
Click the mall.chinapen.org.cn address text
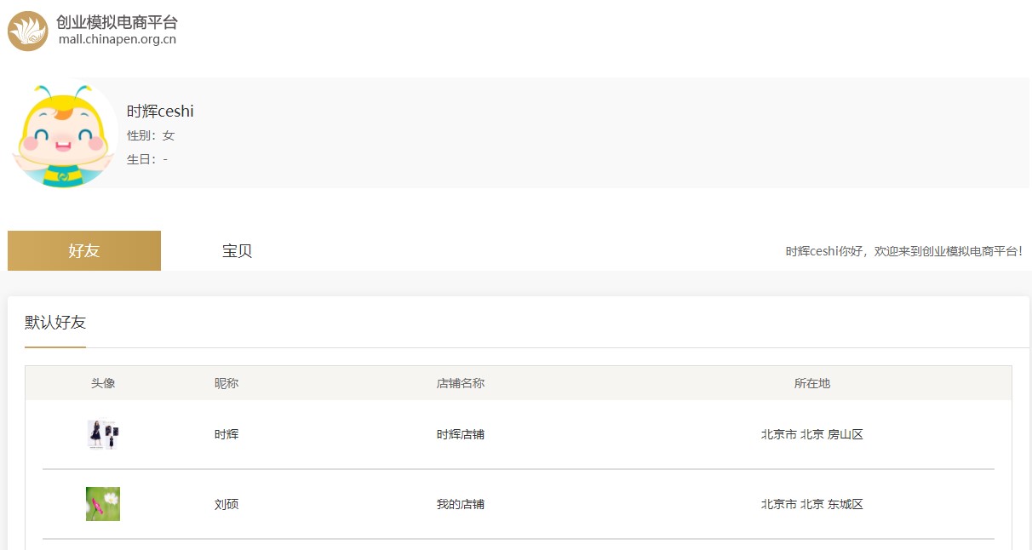click(117, 39)
